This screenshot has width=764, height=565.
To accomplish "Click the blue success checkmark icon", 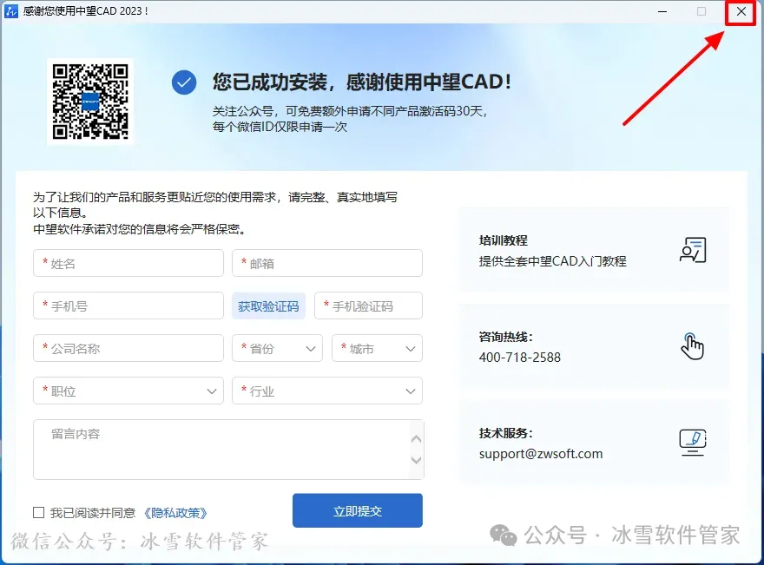I will click(x=184, y=82).
